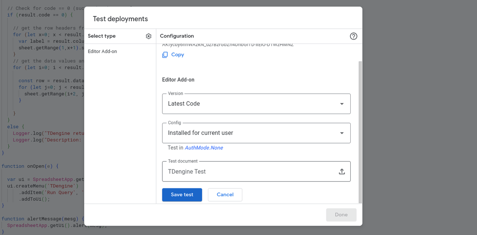The width and height of the screenshot is (477, 235).
Task: Click the Save test button
Action: 182,194
